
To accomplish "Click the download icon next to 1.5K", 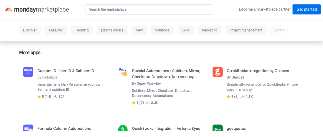I will coord(243,97).
